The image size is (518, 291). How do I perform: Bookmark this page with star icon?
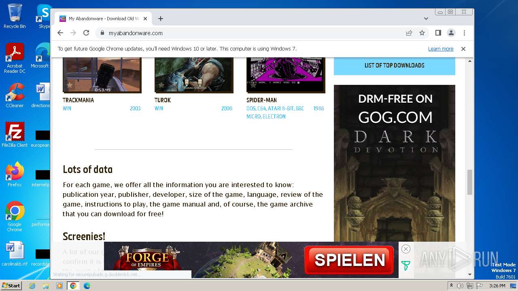(422, 33)
